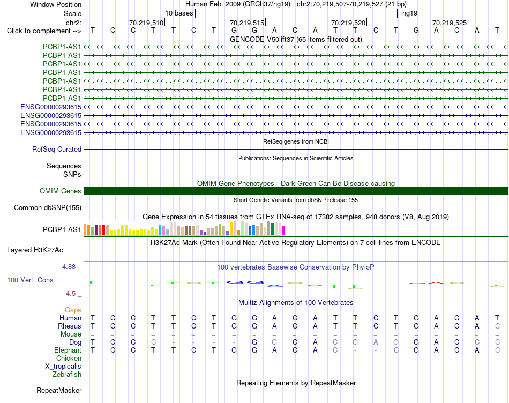Click the 4.88 PhyloP upper scale value
This screenshot has width=509, height=403.
[x=69, y=266]
